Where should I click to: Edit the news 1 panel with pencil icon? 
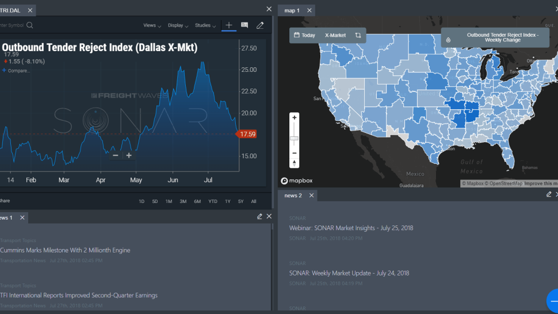[259, 217]
